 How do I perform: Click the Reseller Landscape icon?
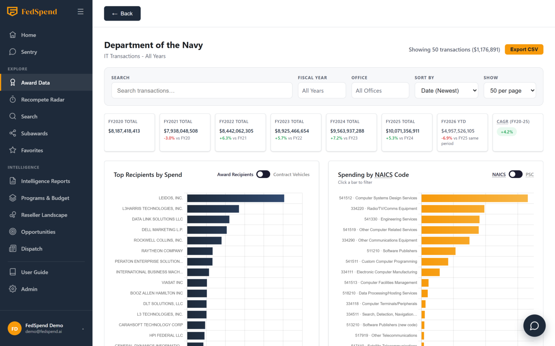tap(13, 215)
